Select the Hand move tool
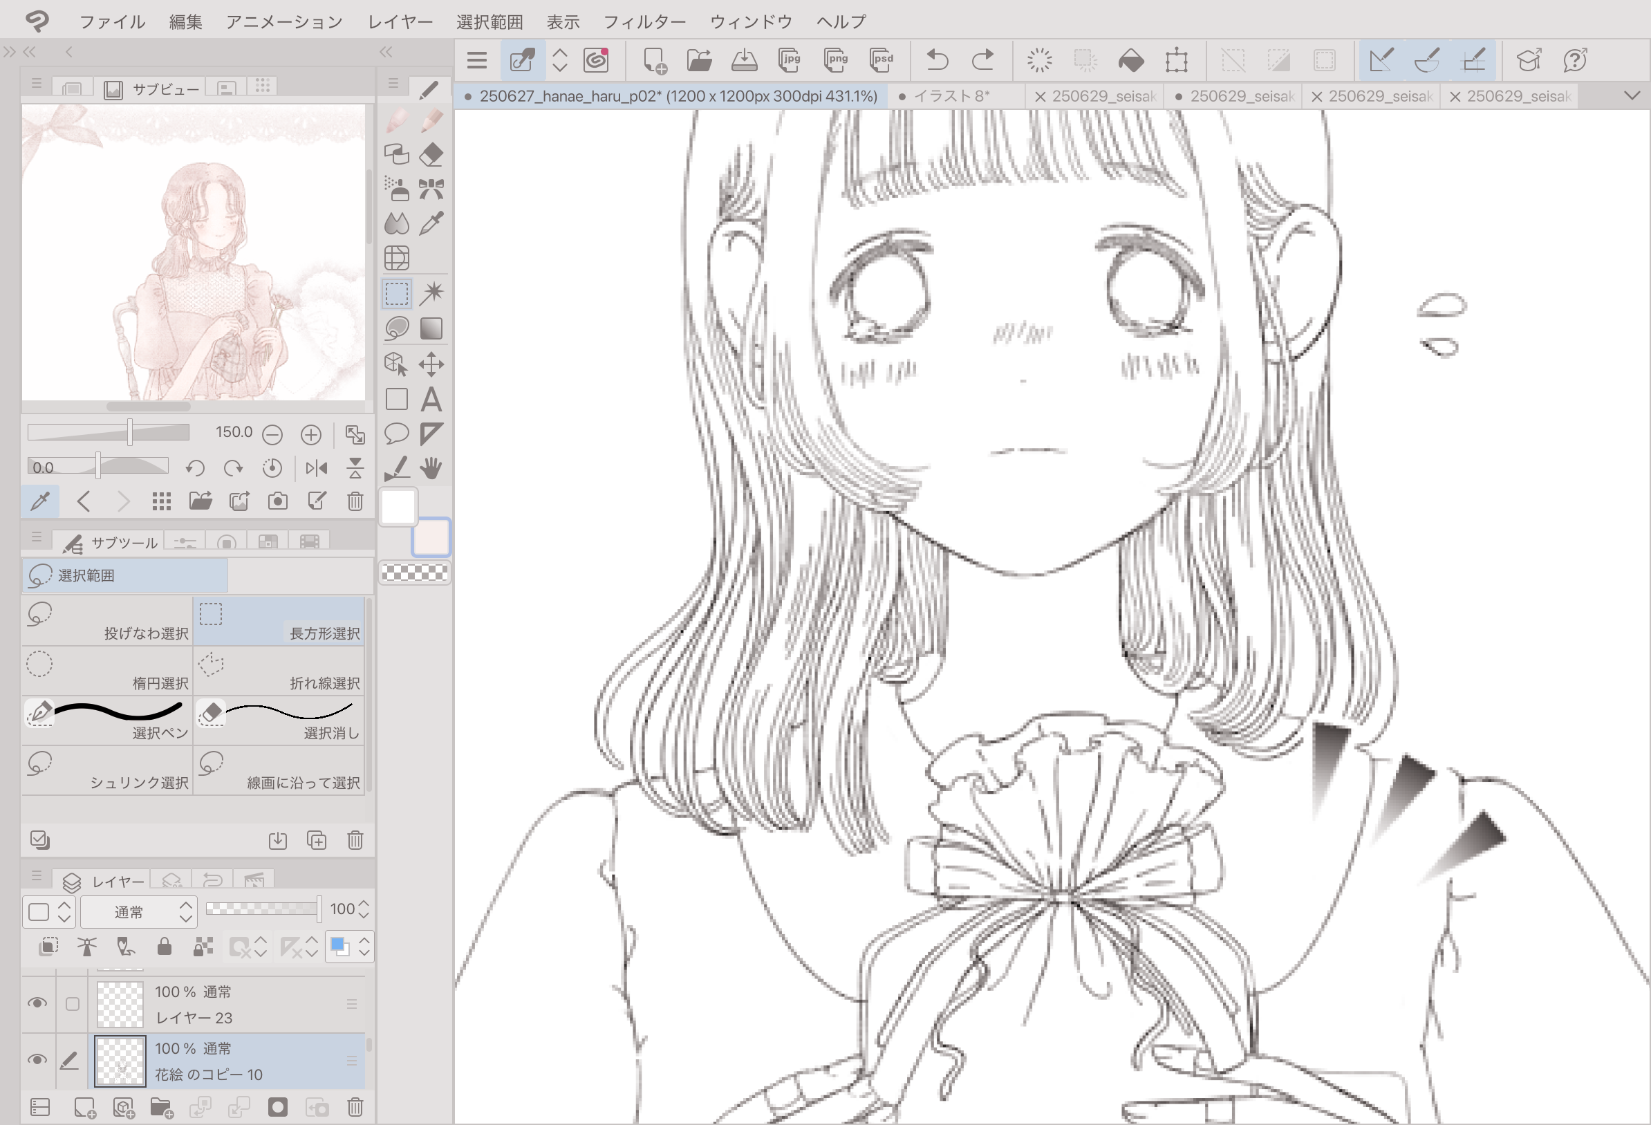The image size is (1651, 1125). [431, 468]
